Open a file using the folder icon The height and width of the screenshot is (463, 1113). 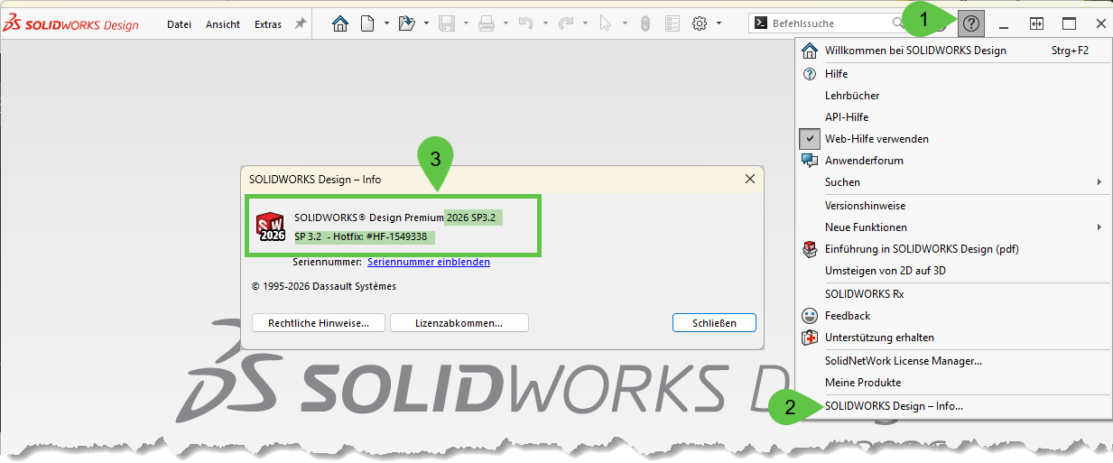(x=406, y=24)
